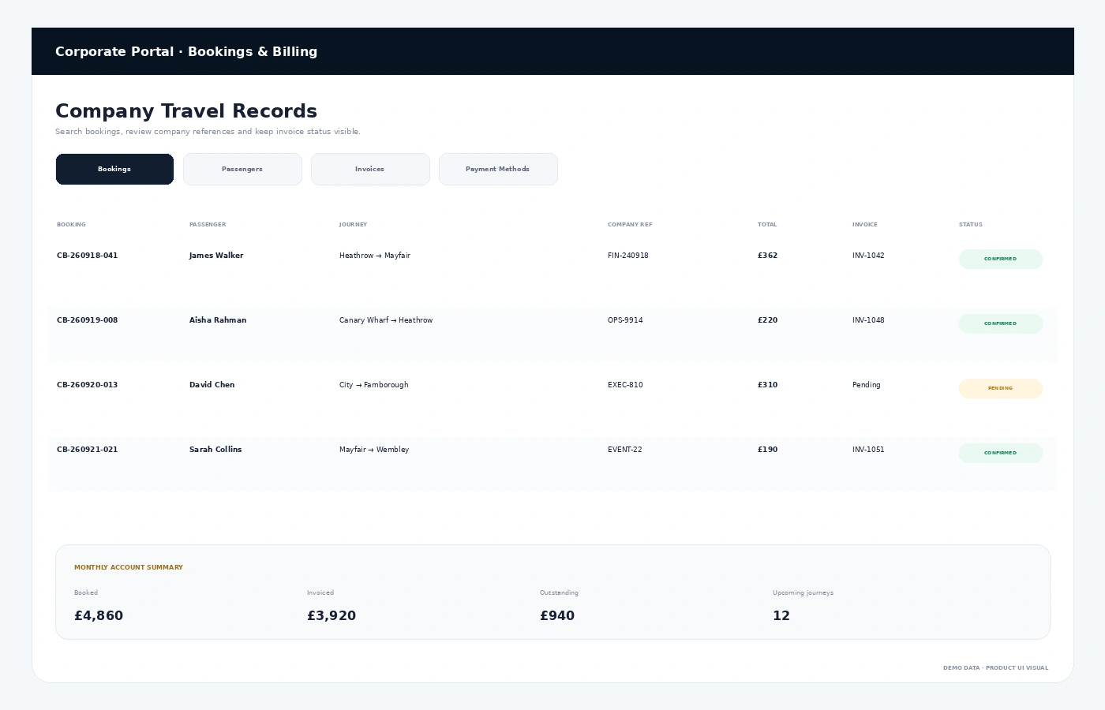Click the £190 total
Image resolution: width=1105 pixels, height=710 pixels.
tap(768, 450)
